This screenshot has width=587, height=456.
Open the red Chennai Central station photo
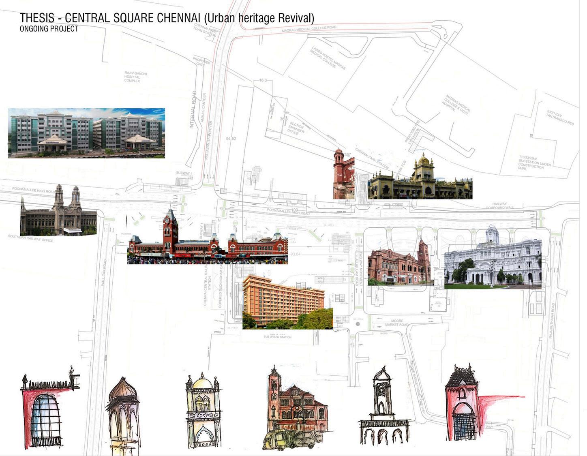[x=208, y=237]
